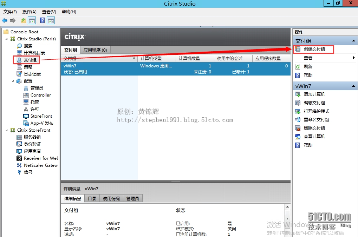Click the 使用中的会话 column header
The image size is (358, 237).
click(x=233, y=59)
